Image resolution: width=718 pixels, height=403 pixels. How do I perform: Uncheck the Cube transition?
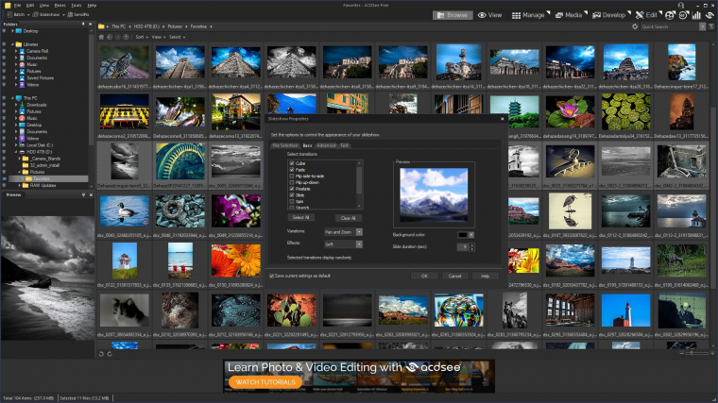[x=292, y=163]
